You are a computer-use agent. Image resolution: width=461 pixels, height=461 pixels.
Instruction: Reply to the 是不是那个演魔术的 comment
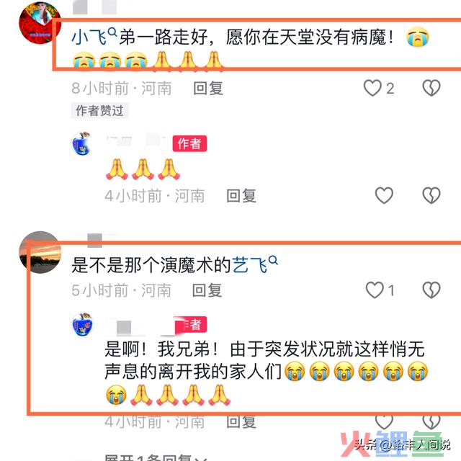point(207,290)
